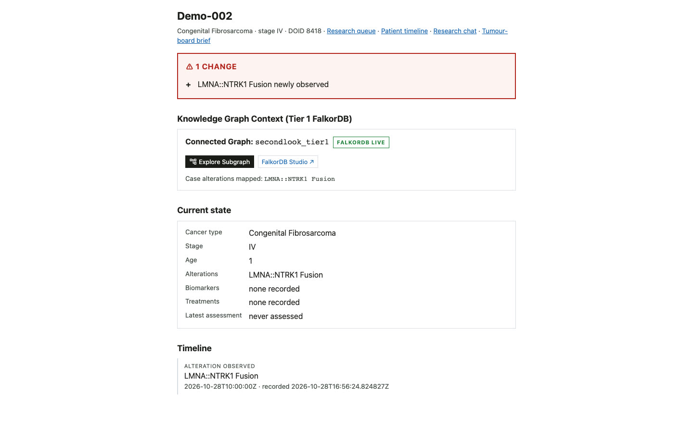Click the FALKORDB LIVE status badge

361,142
